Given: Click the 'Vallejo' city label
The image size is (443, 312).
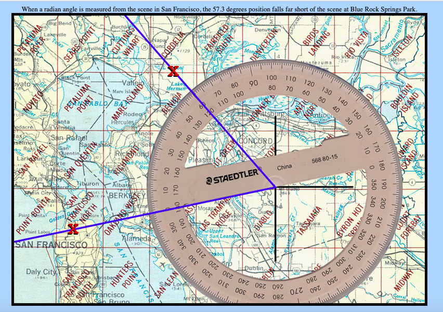Looking at the screenshot, I should pyautogui.click(x=133, y=83).
